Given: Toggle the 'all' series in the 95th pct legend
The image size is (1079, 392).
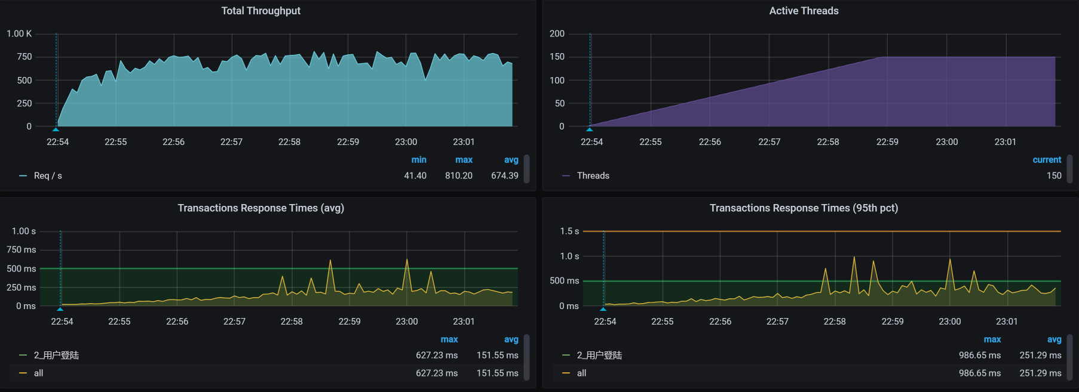Looking at the screenshot, I should [x=581, y=374].
